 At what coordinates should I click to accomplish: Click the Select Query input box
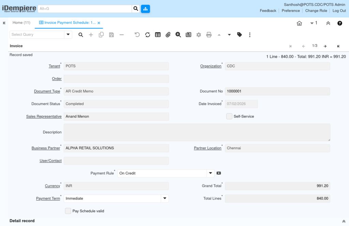click(x=37, y=35)
